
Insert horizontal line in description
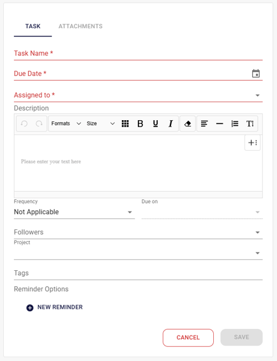220,123
